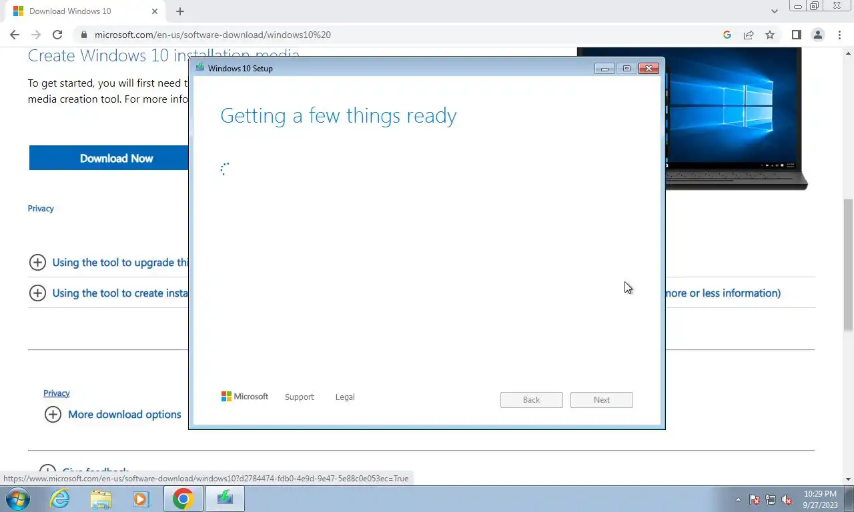Click the browser back arrow
Viewport: 854px width, 512px height.
15,35
